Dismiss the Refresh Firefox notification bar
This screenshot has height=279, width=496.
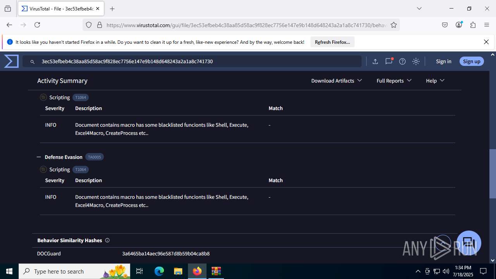pyautogui.click(x=486, y=42)
